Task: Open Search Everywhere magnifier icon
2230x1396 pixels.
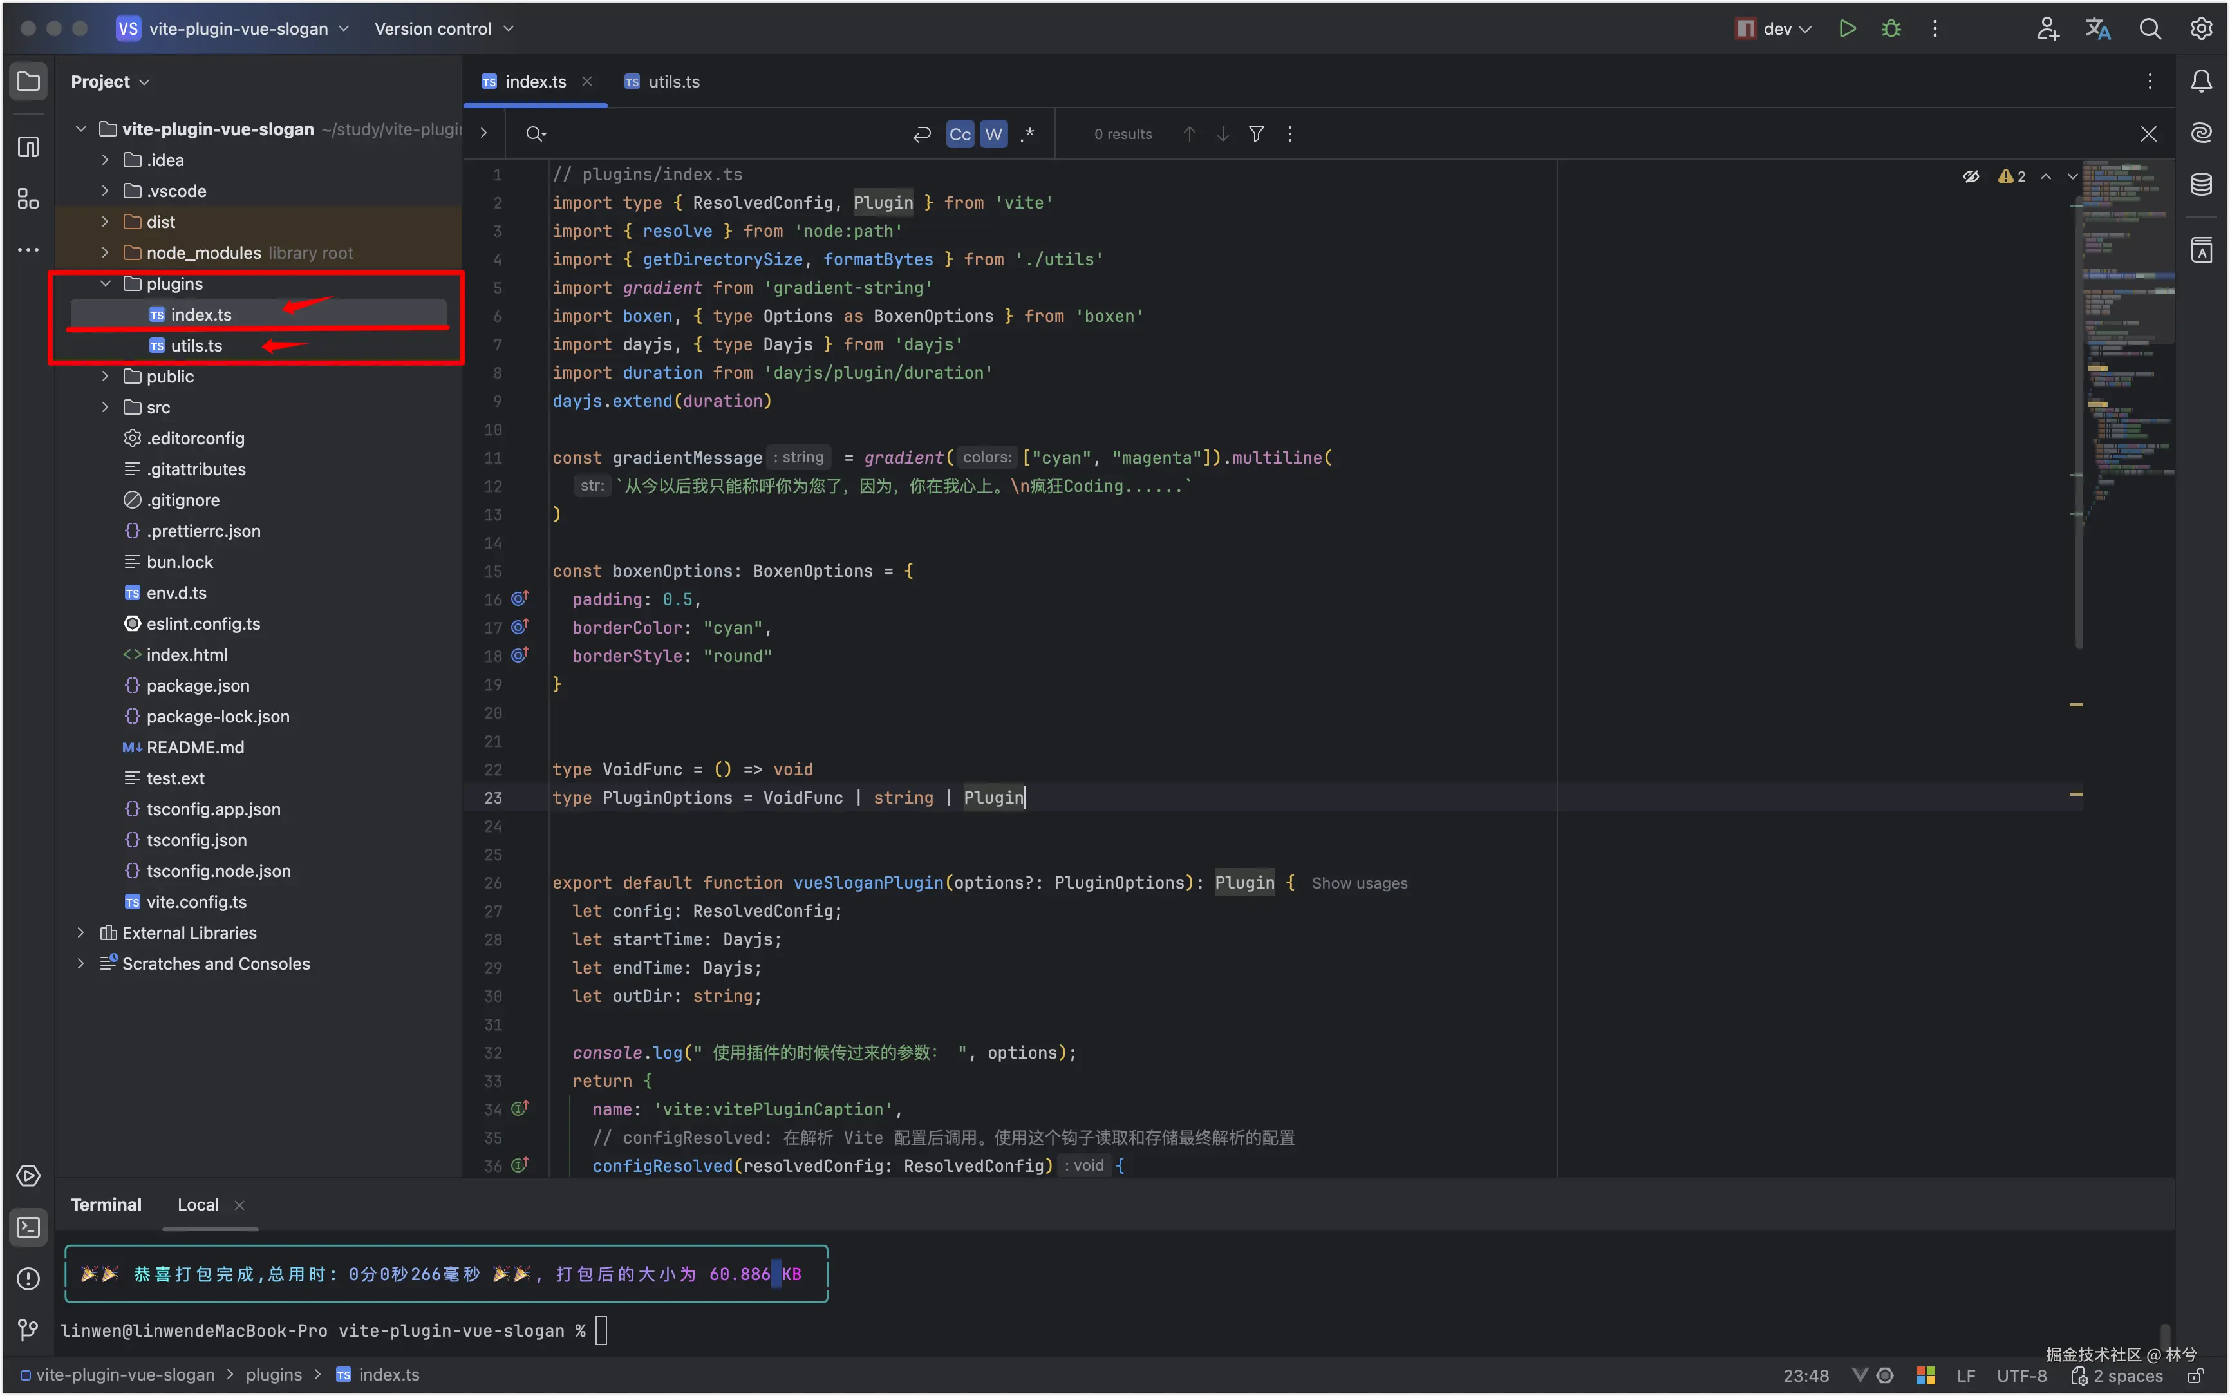Action: (x=2150, y=28)
